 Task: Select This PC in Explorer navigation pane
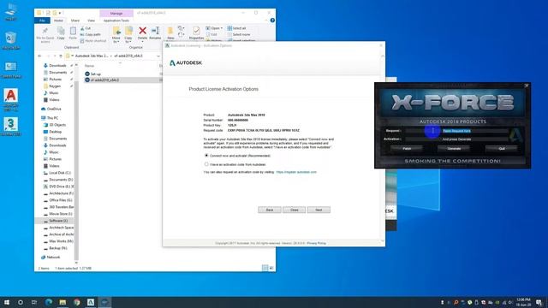coord(50,118)
